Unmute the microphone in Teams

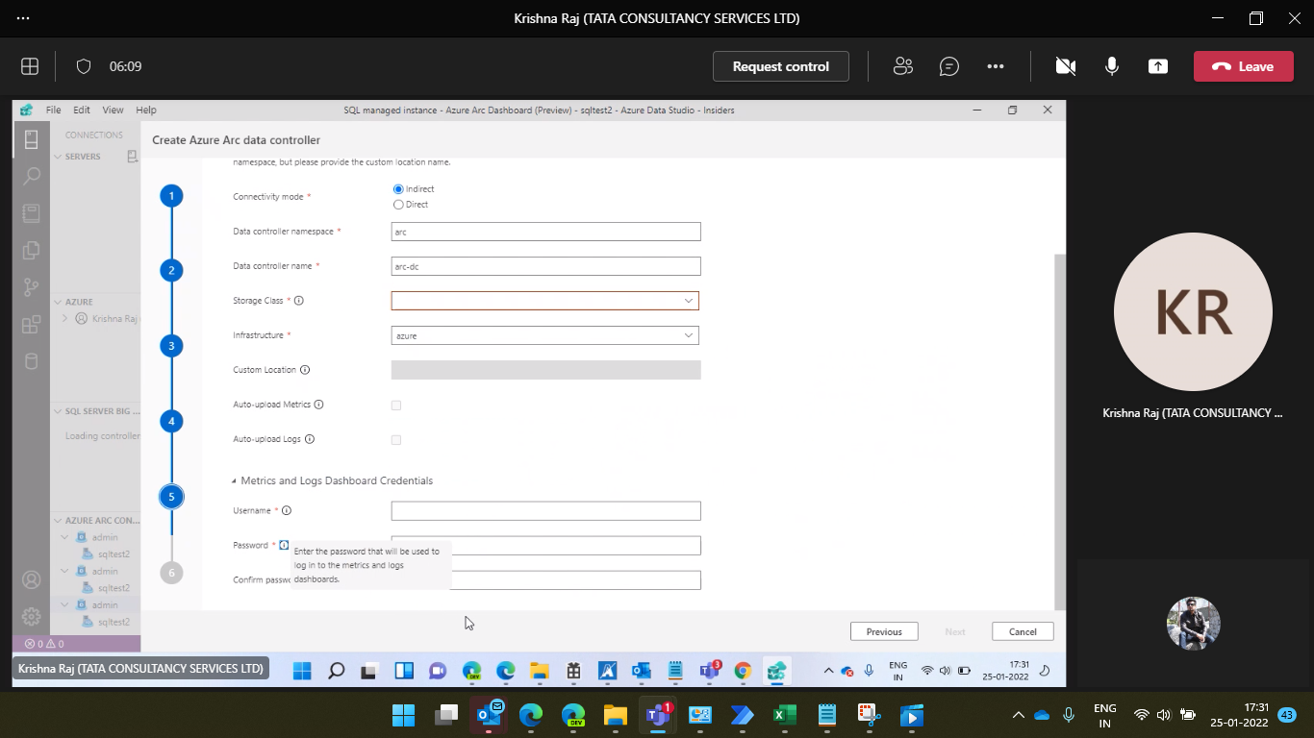click(x=1111, y=66)
